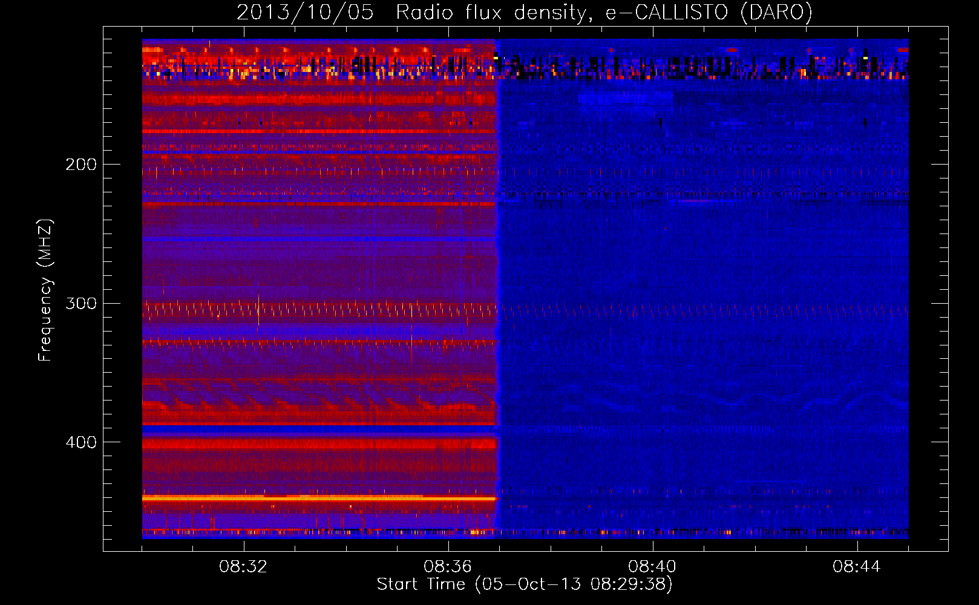Click the 200 frequency axis label

pos(81,165)
